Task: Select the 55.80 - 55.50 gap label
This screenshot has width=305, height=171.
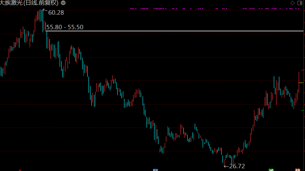Action: [65, 27]
